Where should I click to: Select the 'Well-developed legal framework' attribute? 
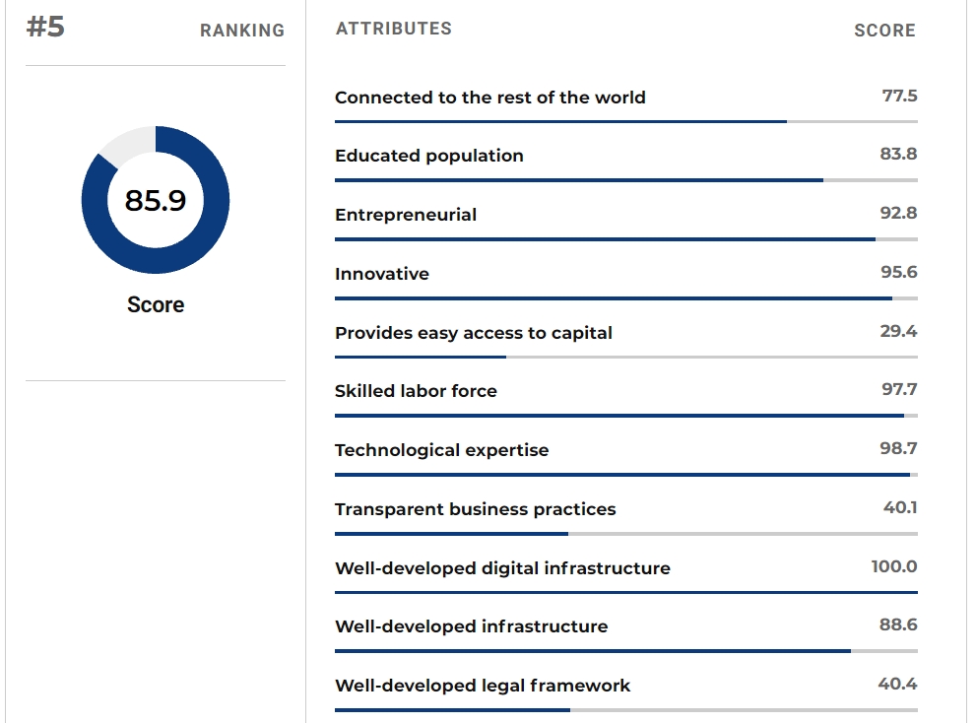[483, 686]
